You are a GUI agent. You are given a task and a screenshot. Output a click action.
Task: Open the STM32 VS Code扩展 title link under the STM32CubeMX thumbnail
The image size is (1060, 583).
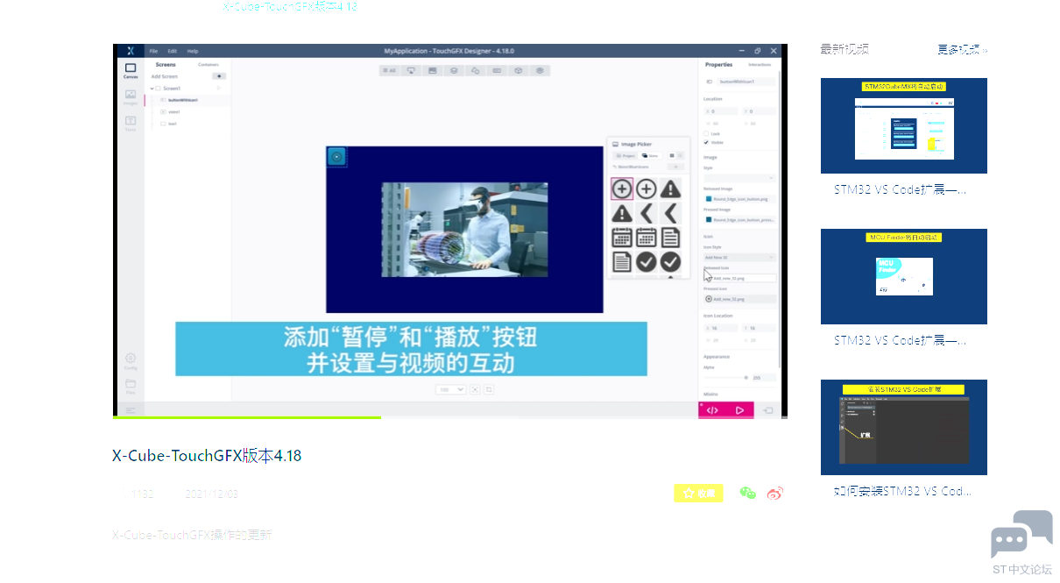tap(900, 189)
